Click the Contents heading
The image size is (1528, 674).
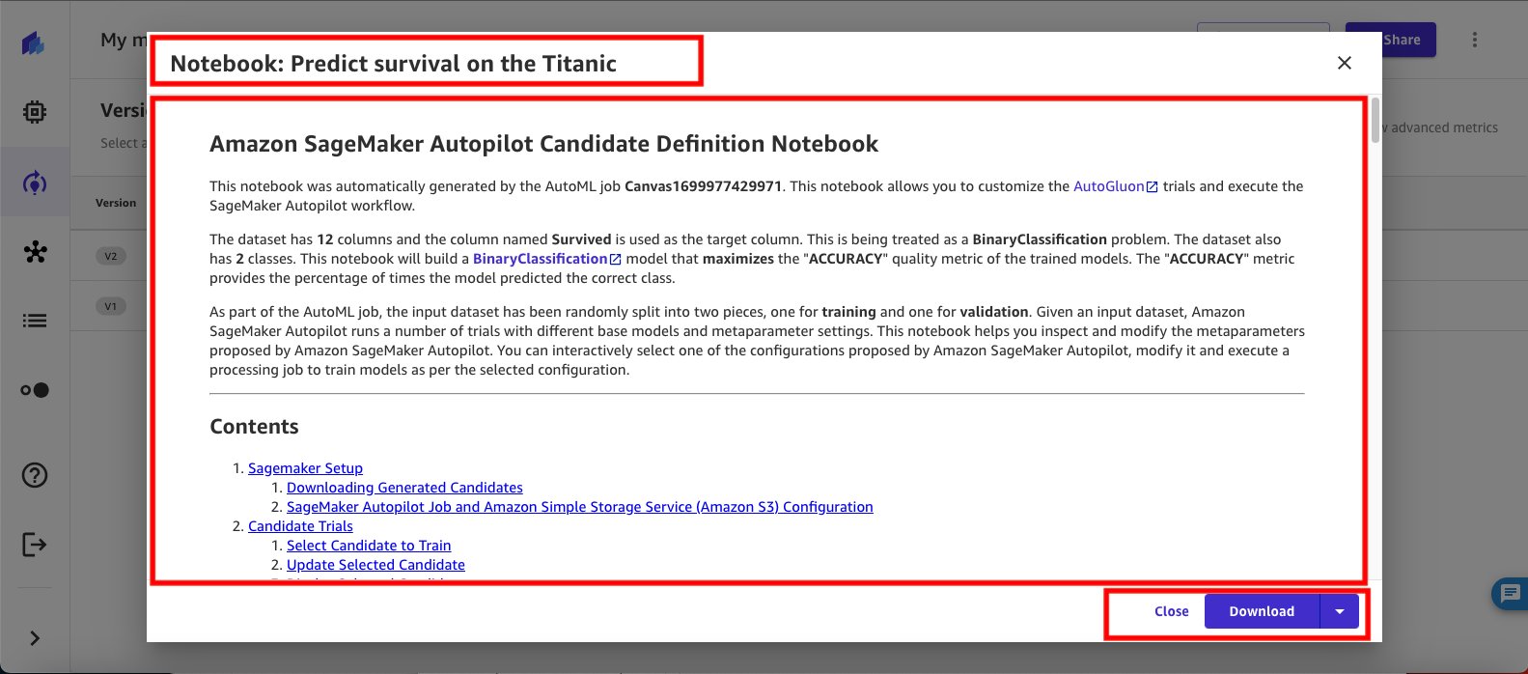[x=254, y=427]
